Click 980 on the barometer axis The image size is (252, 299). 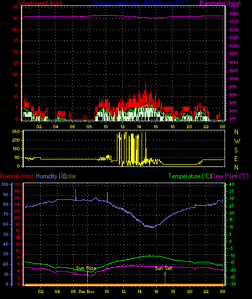tap(233, 111)
